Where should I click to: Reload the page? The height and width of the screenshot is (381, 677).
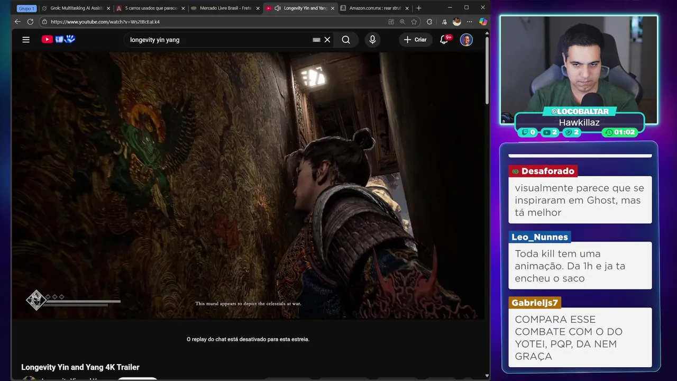tap(30, 22)
